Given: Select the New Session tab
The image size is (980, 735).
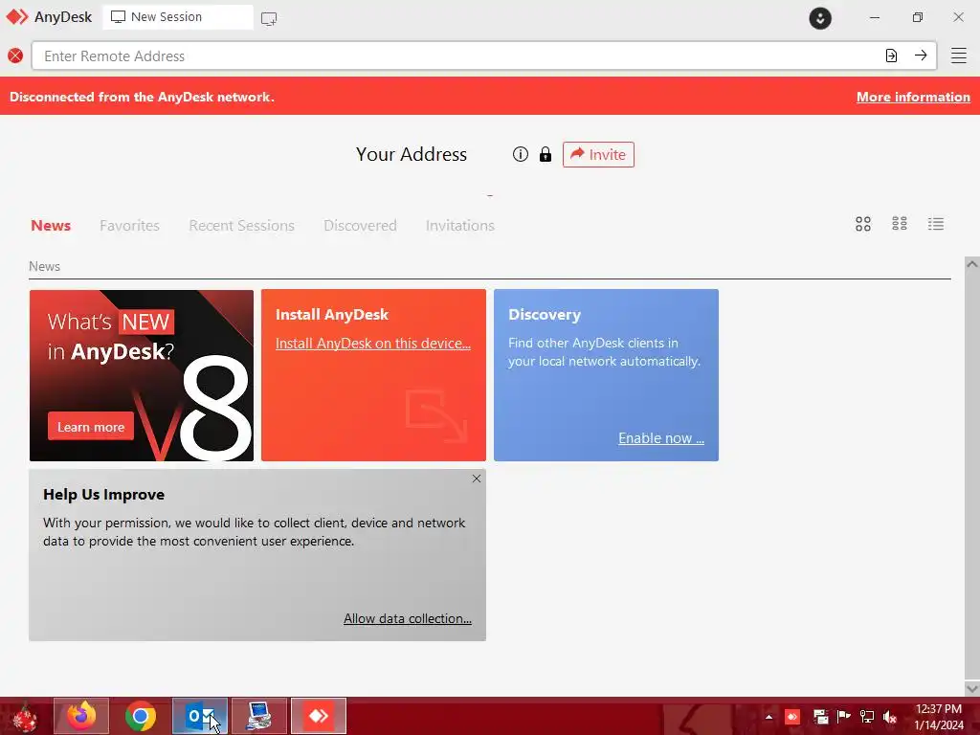Looking at the screenshot, I should tap(178, 17).
